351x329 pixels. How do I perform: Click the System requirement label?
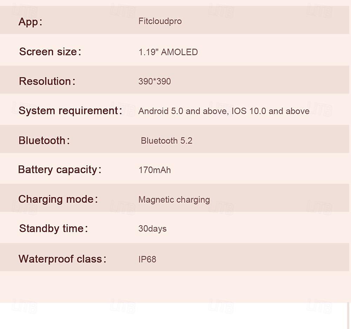[70, 110]
